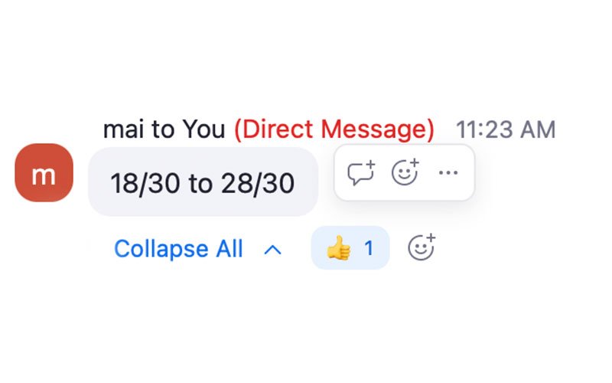Click "28/30" in the message text

258,183
